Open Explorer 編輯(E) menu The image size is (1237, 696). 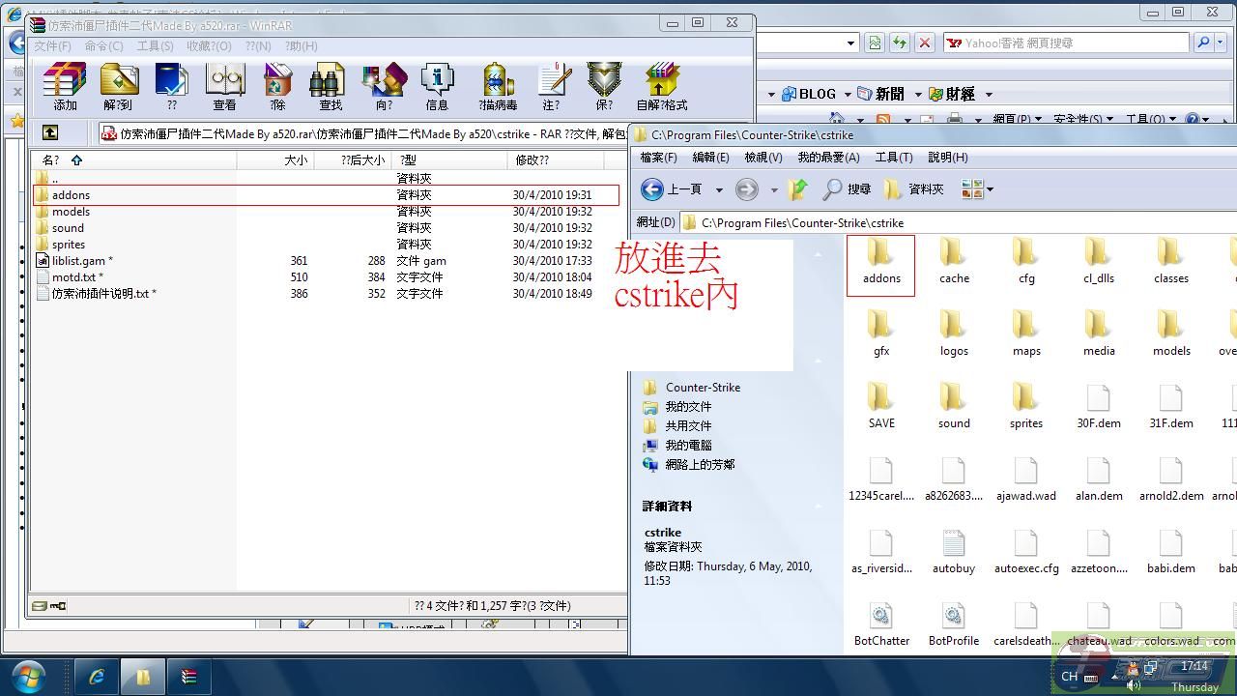click(x=710, y=157)
